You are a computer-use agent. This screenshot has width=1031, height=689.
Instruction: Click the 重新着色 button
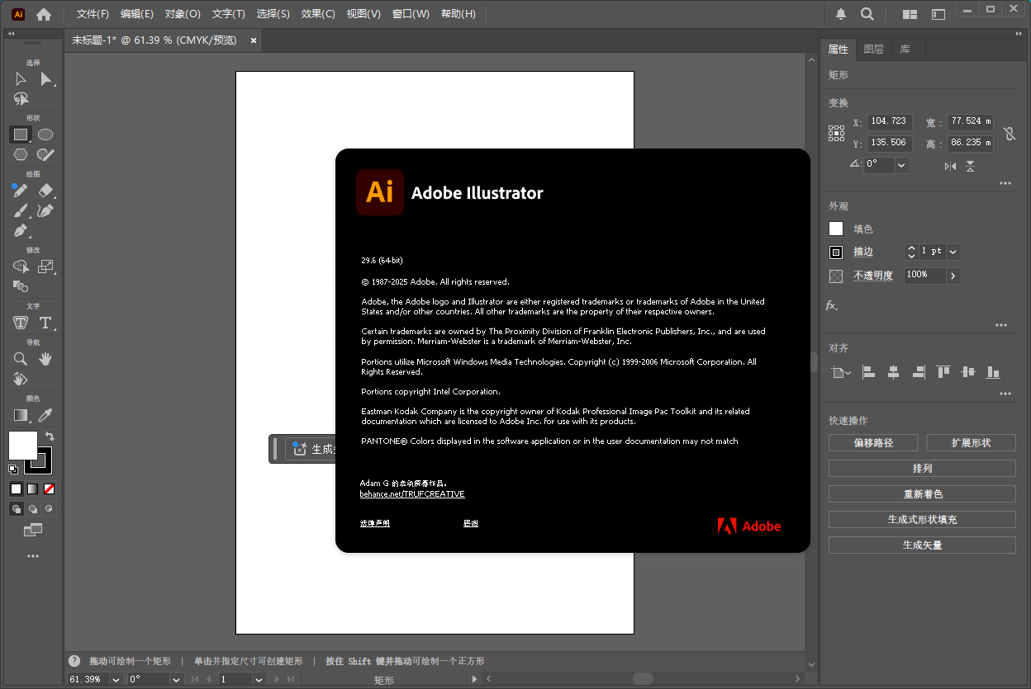click(922, 494)
